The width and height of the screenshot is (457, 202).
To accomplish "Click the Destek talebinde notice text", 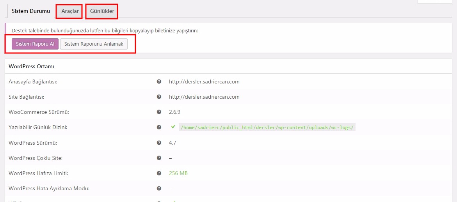I will [105, 30].
